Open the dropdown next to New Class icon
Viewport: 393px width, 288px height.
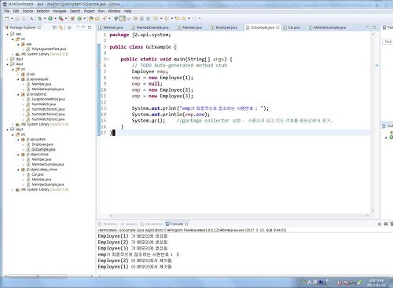pyautogui.click(x=84, y=19)
